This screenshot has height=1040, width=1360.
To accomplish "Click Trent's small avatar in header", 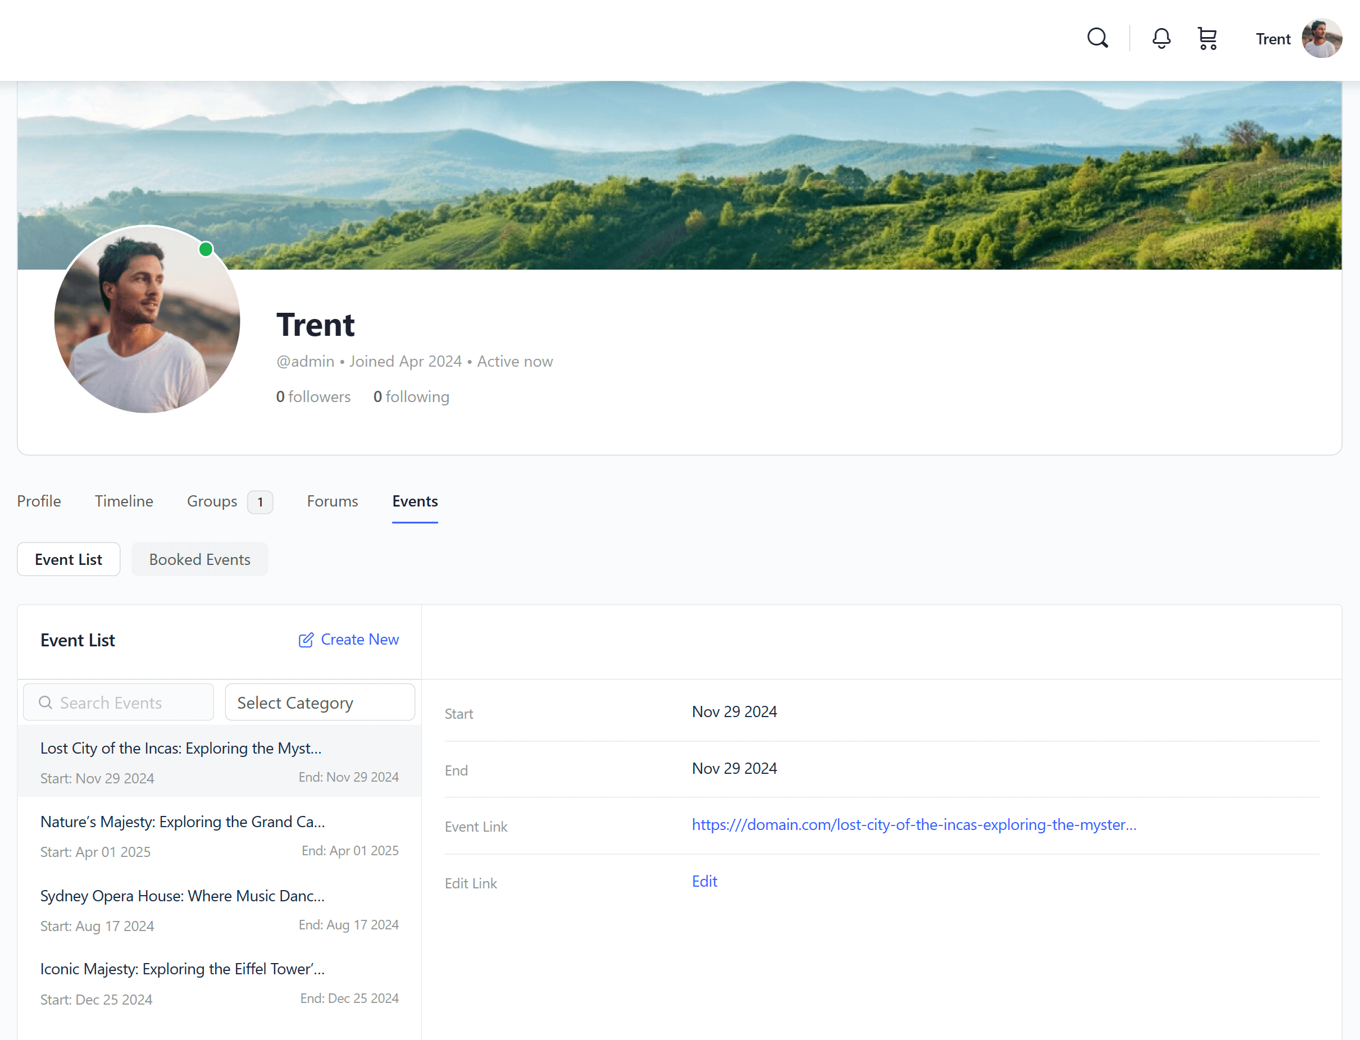I will tap(1321, 38).
